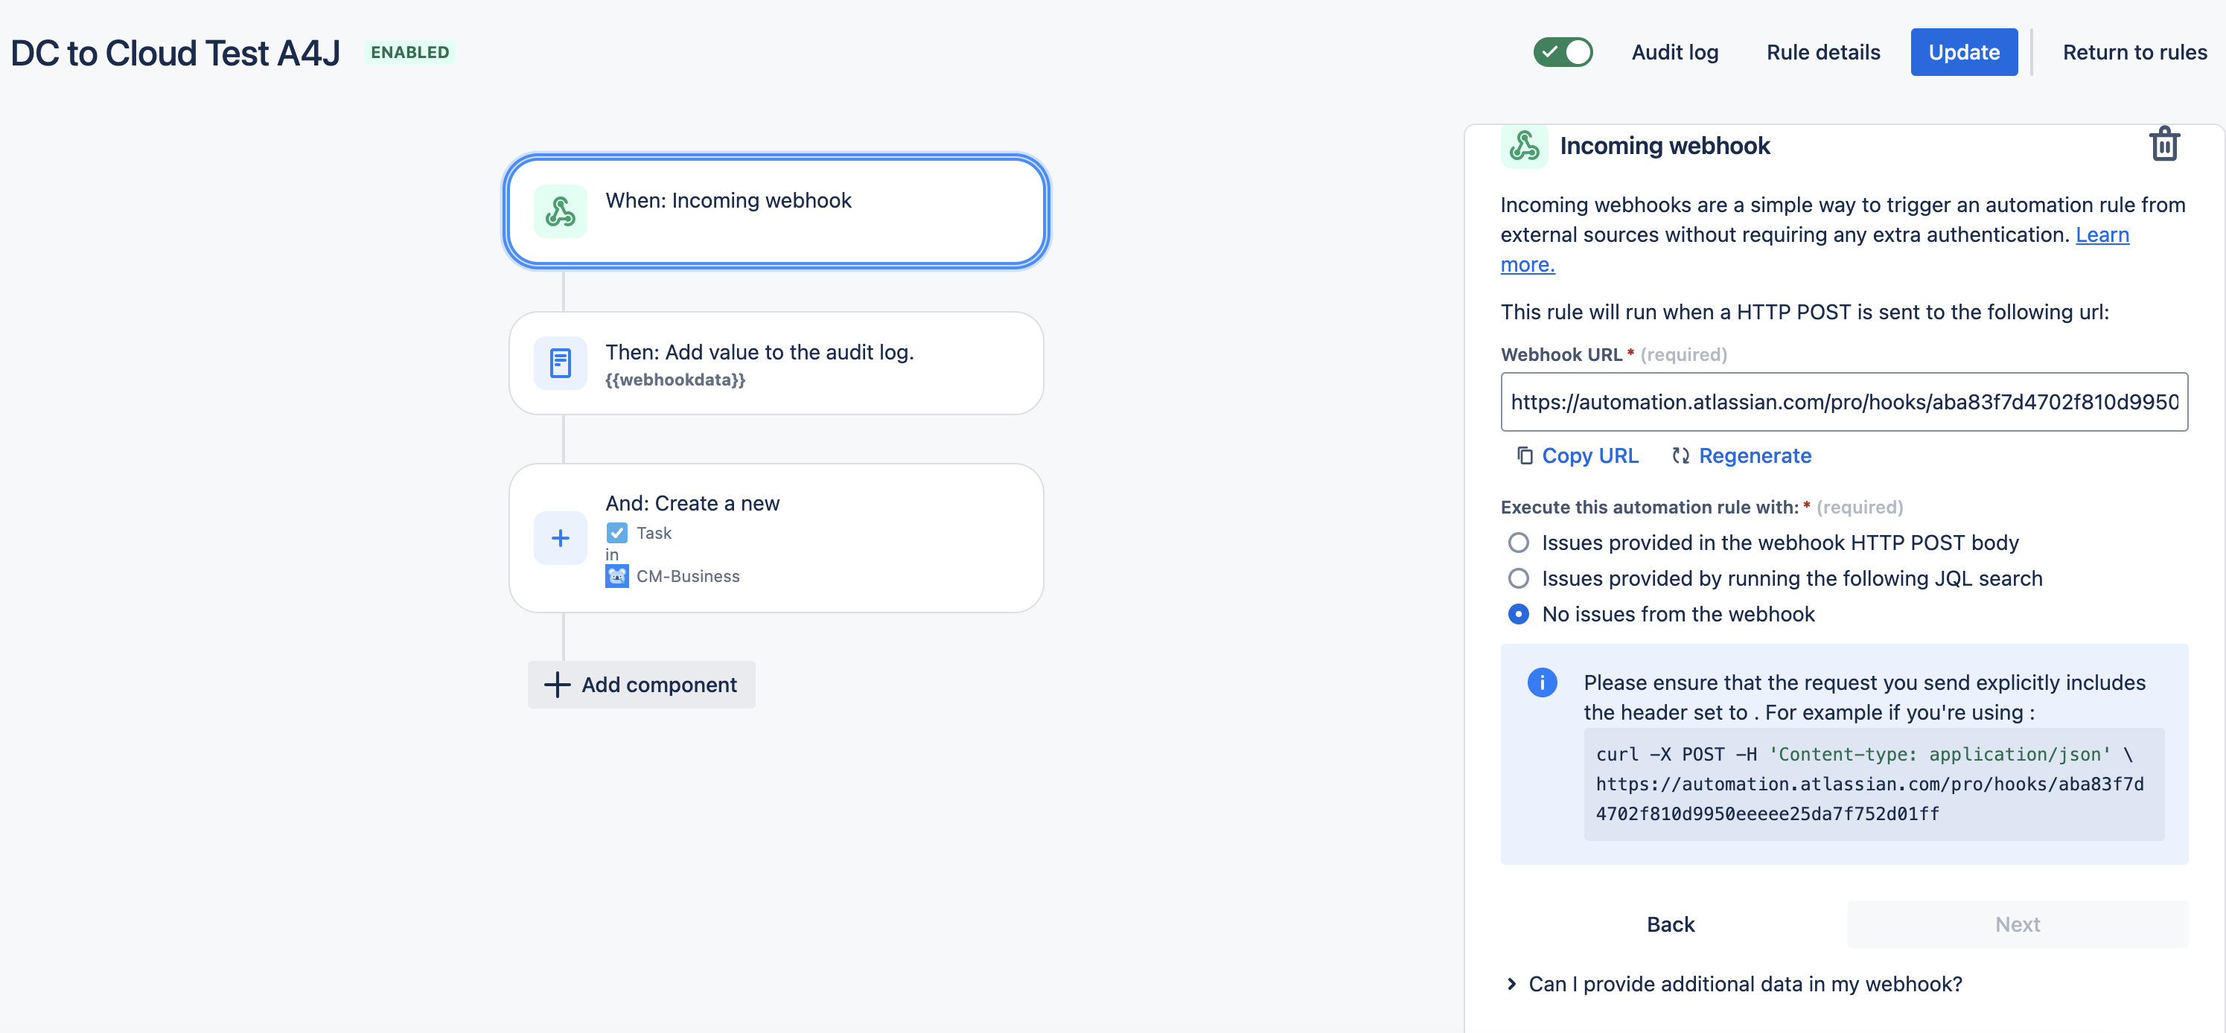
Task: Click the Next button
Action: coord(2017,924)
